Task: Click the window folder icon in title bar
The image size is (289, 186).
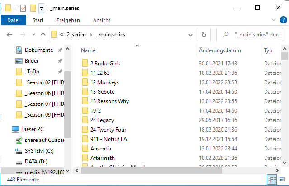Action: pos(8,8)
